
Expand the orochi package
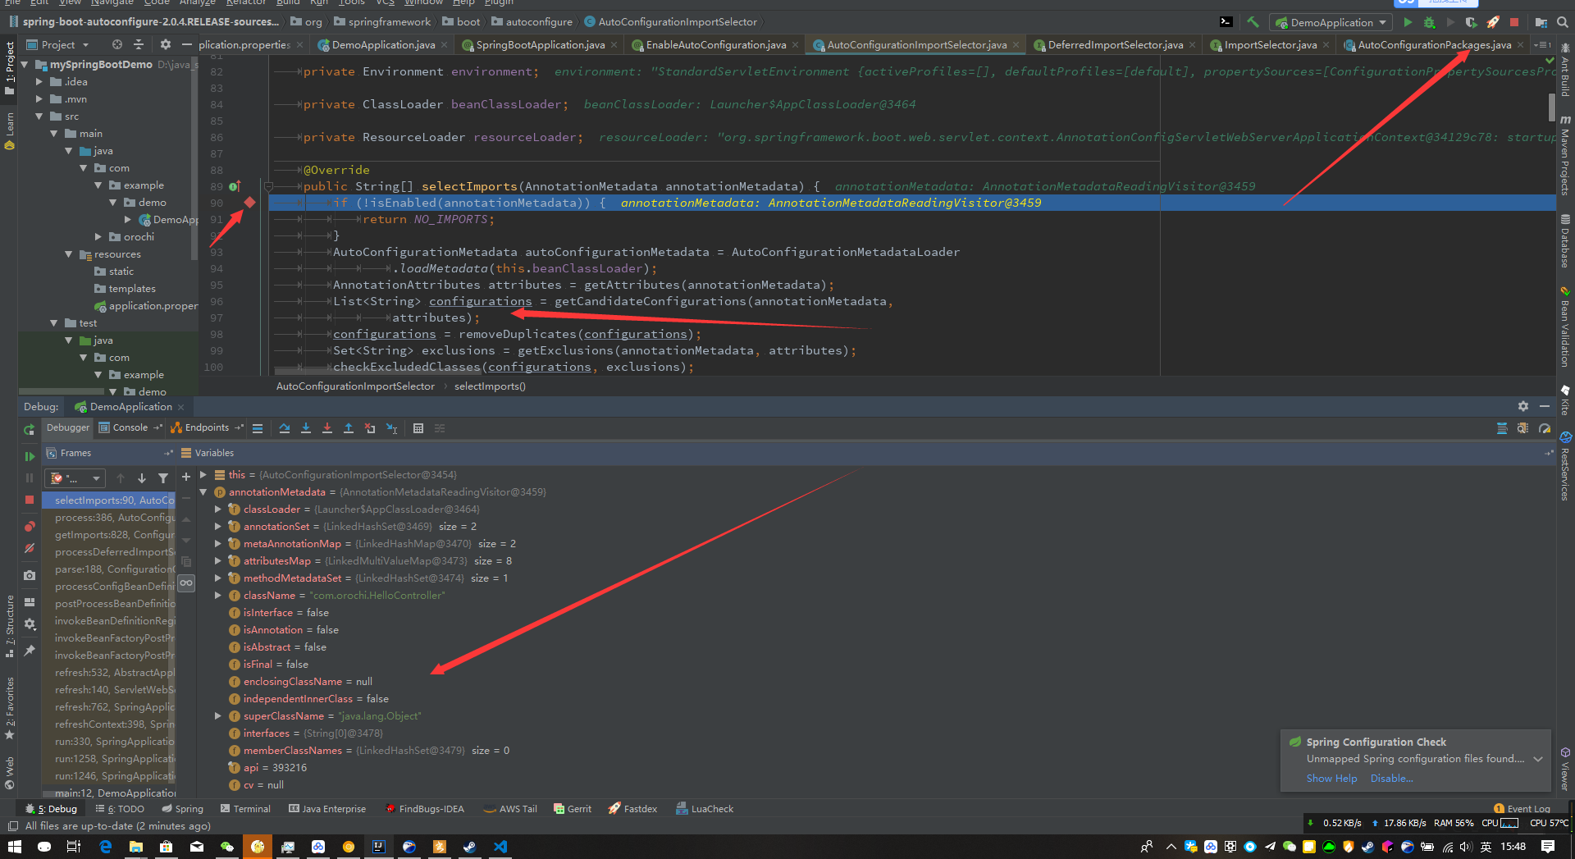[x=98, y=237]
